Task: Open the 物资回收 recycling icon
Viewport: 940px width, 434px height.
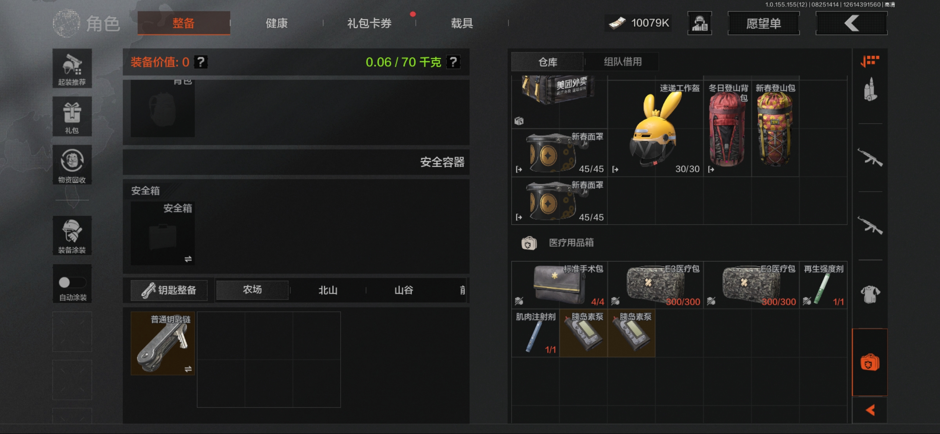Action: tap(72, 165)
